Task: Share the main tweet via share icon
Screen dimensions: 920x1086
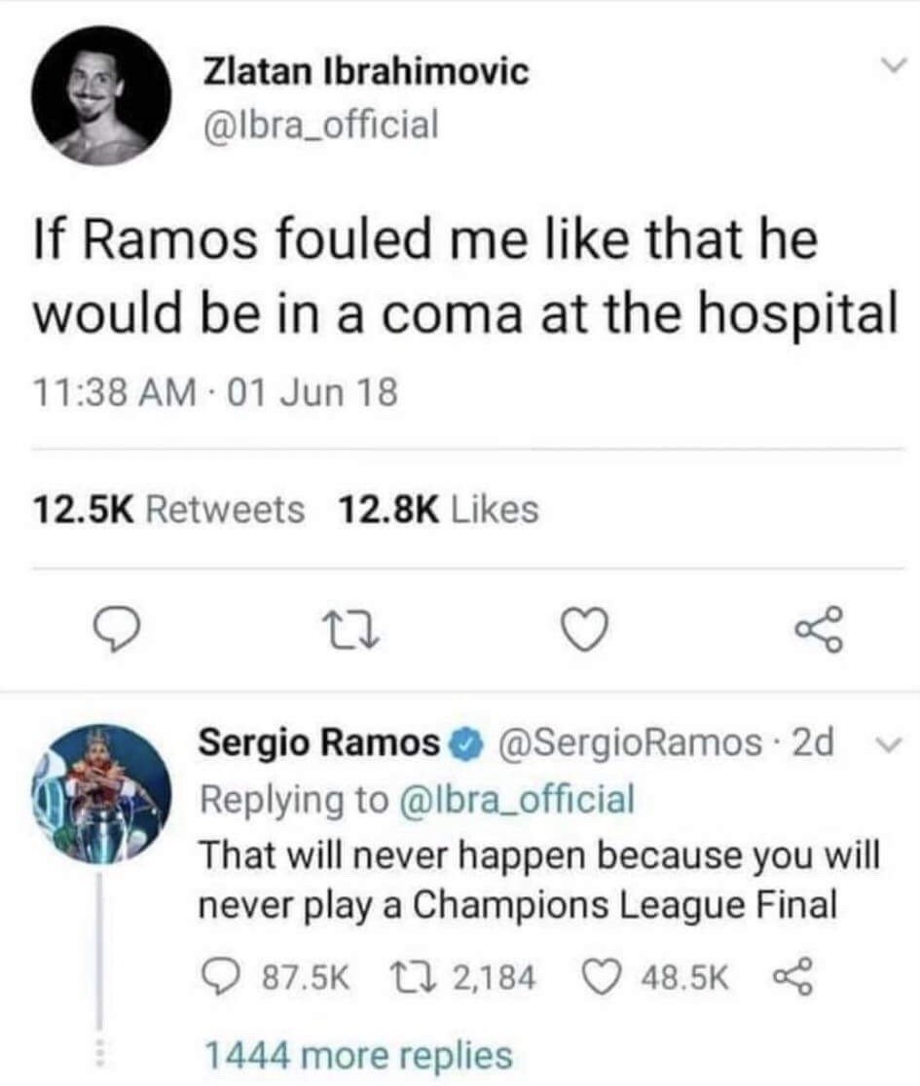Action: (x=820, y=629)
